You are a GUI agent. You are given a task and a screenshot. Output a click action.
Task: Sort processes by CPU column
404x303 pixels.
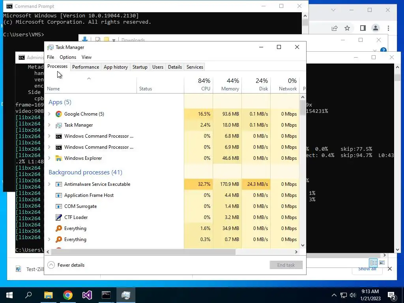pyautogui.click(x=199, y=85)
